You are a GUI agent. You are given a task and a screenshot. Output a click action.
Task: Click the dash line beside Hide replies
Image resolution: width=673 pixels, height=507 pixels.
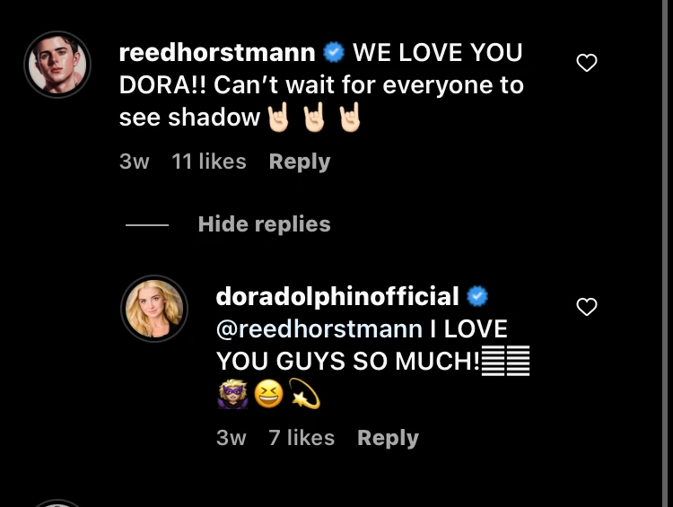[x=147, y=225]
